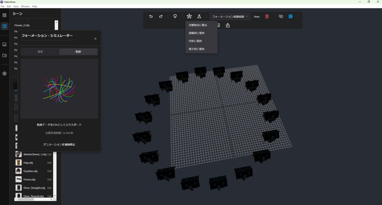Click the HakoVerse app icon in title bar

click(2, 2)
